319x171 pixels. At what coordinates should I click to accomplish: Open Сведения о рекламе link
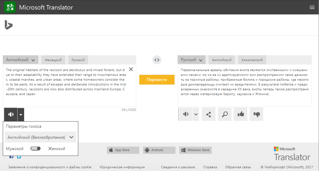(x=178, y=167)
